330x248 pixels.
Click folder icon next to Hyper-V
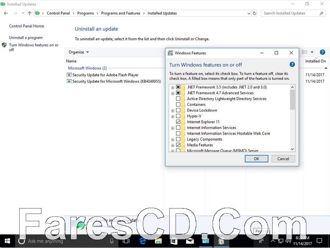point(183,116)
